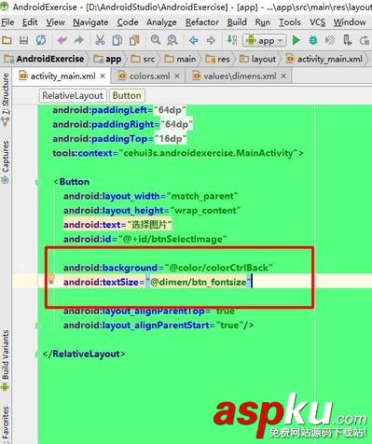
Task: Click the "@dimen/btn_fontsize" value
Action: [199, 283]
